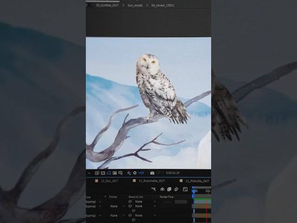This screenshot has width=297, height=223.
Task: Click the Render Time column header
Action: point(166,197)
